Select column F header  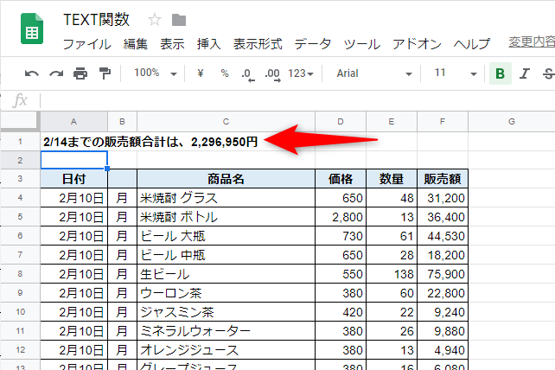tap(443, 122)
